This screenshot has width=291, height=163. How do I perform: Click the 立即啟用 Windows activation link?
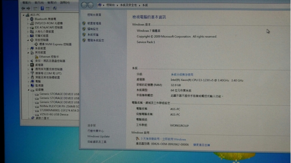(x=174, y=139)
